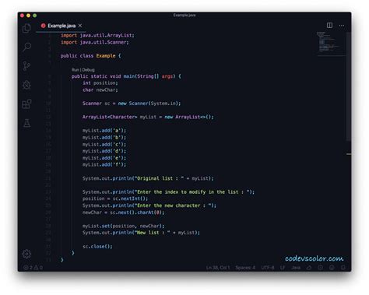Click on 'int position;' declaration
The height and width of the screenshot is (295, 369).
coord(100,83)
